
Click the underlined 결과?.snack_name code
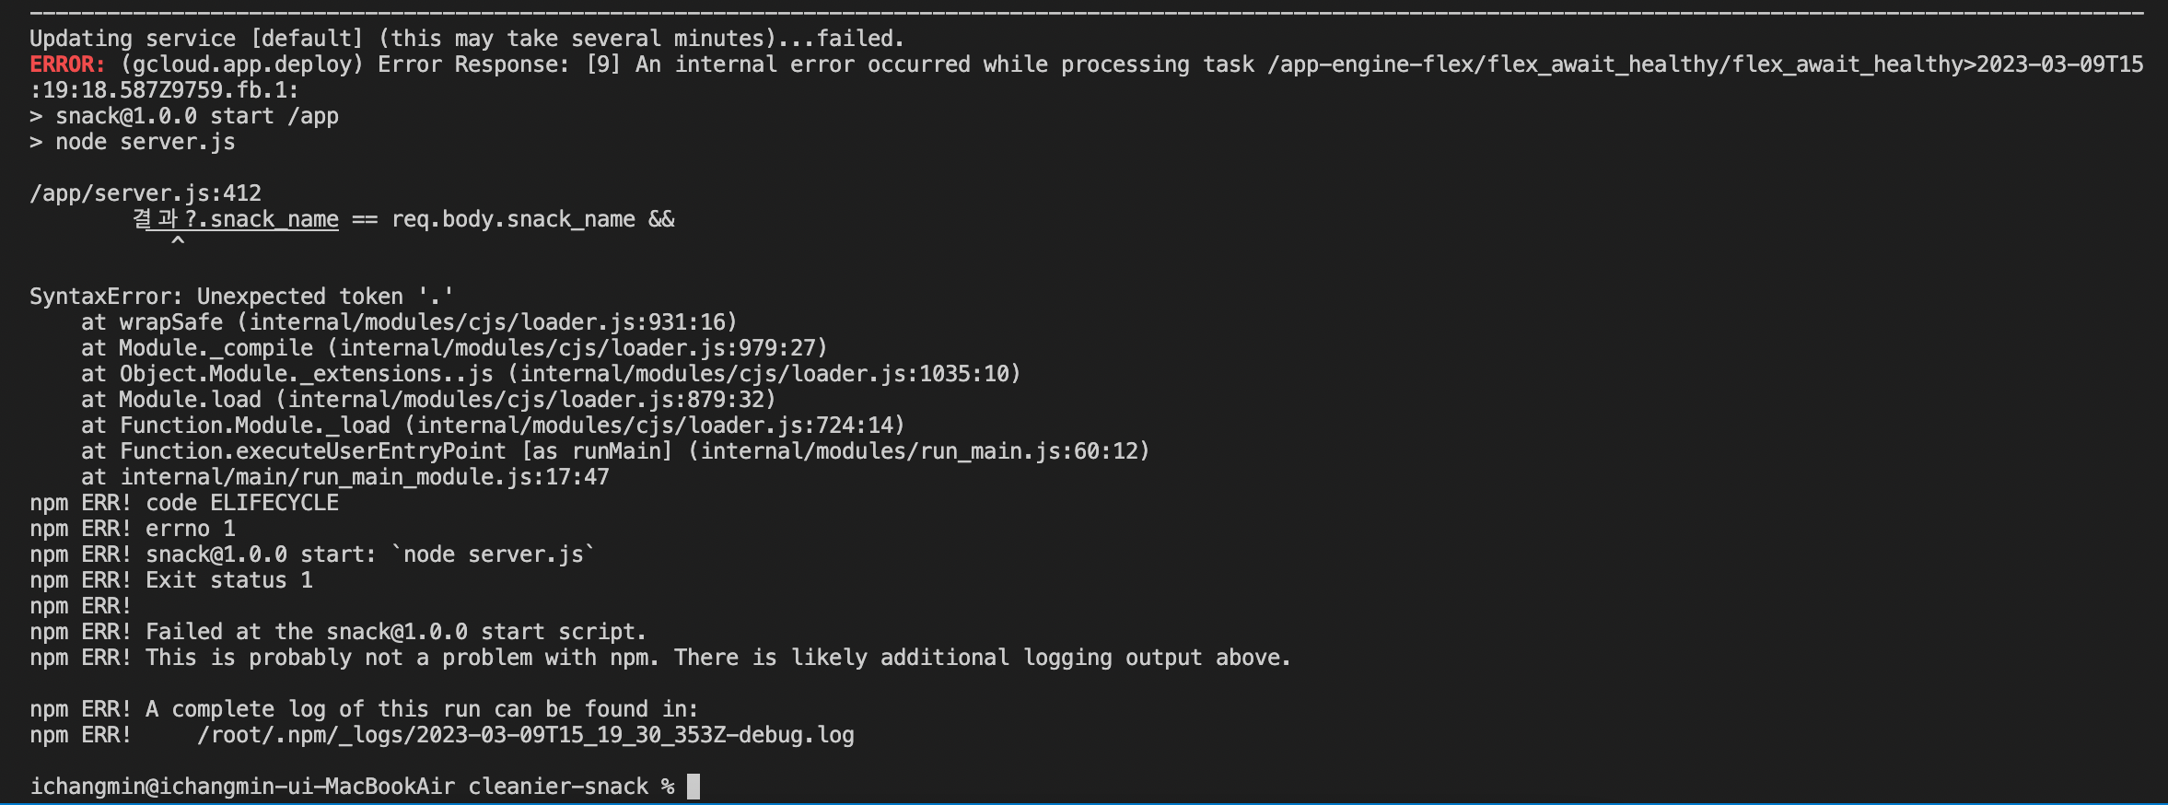click(x=236, y=219)
